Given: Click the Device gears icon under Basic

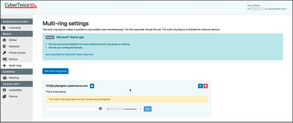Looking at the screenshot, I should click(x=5, y=59).
